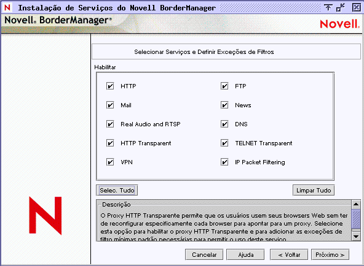Screen dimensions: 364x266
Task: Click the large red N logo
Action: tap(45, 216)
